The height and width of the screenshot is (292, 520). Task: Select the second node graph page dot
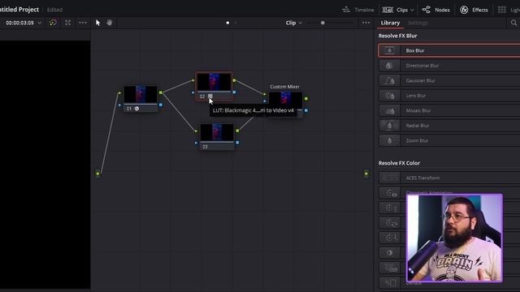point(236,23)
